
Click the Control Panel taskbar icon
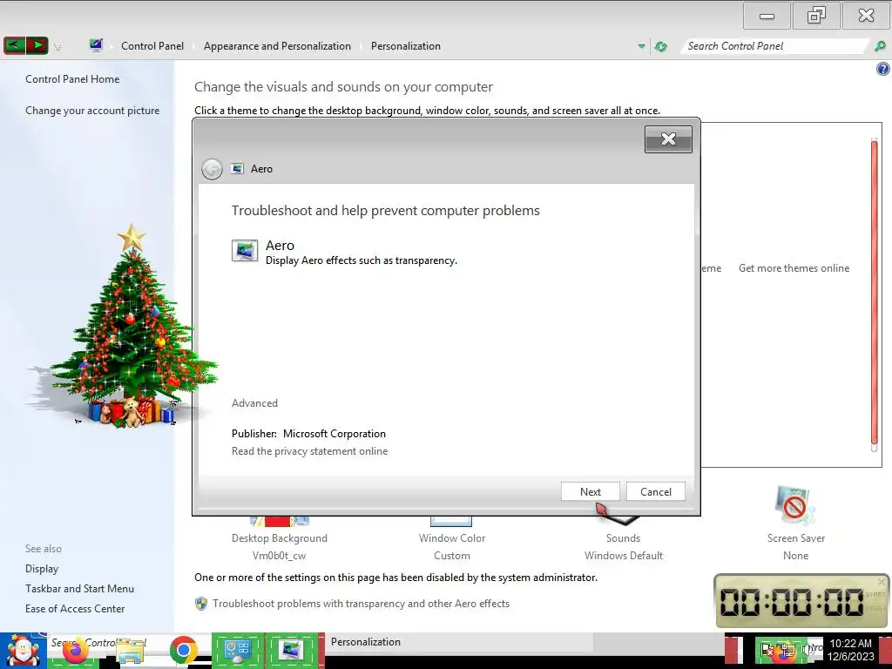pos(238,651)
